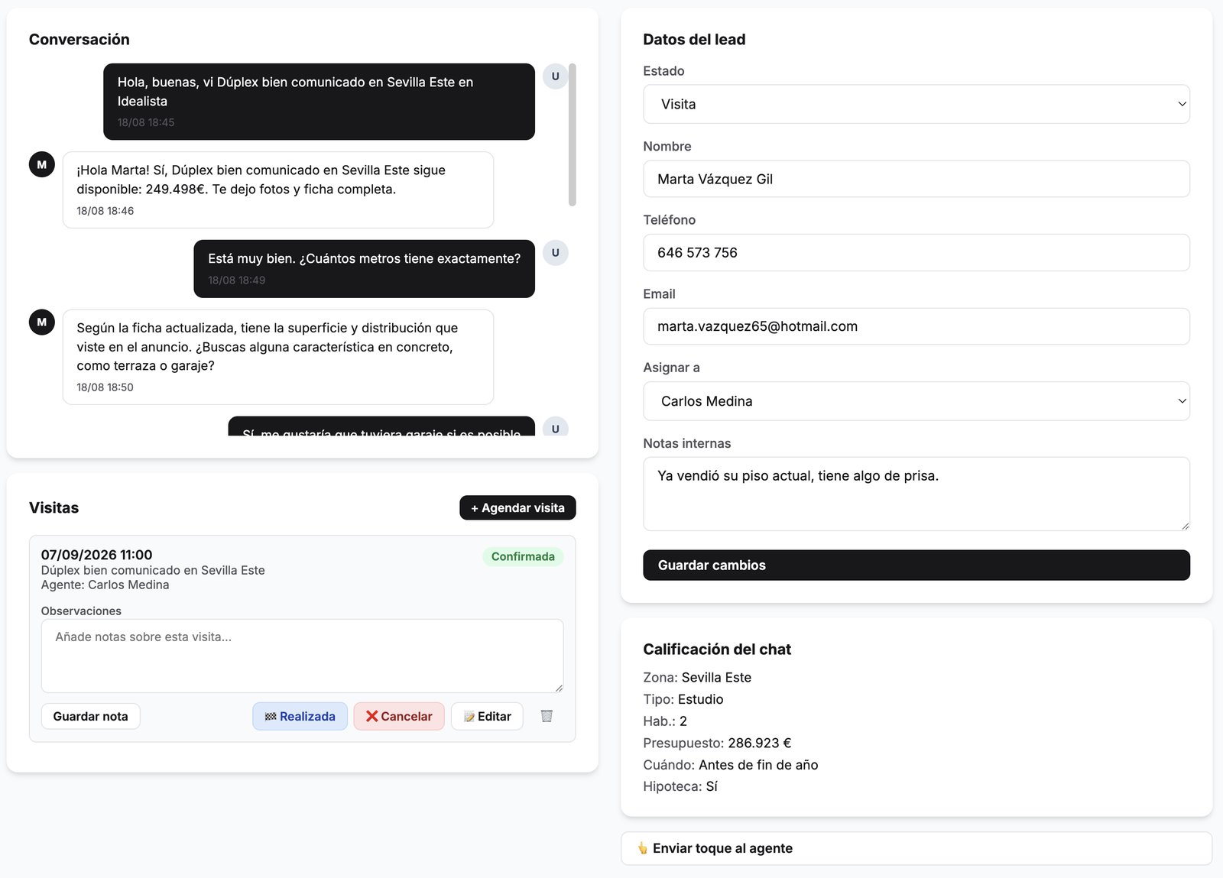Click the Confirmada status badge
Viewport: 1223px width, 878px height.
pyautogui.click(x=523, y=556)
